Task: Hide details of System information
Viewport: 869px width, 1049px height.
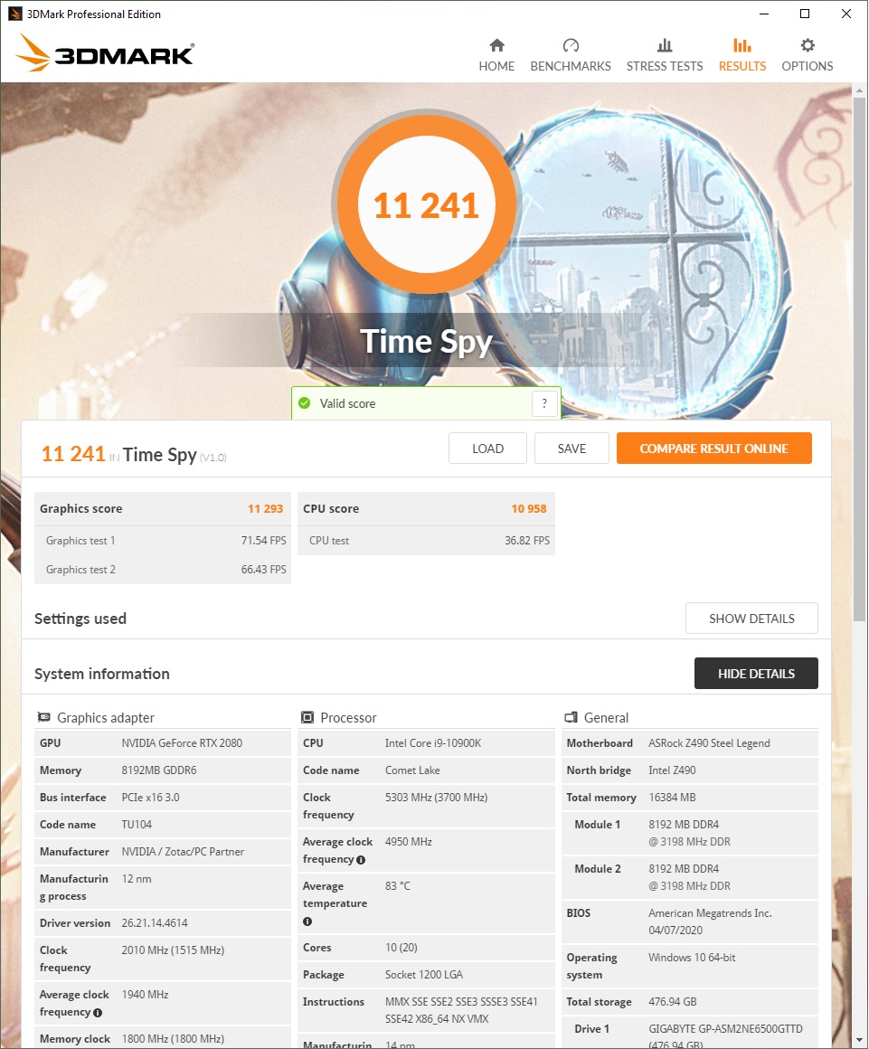Action: coord(756,673)
